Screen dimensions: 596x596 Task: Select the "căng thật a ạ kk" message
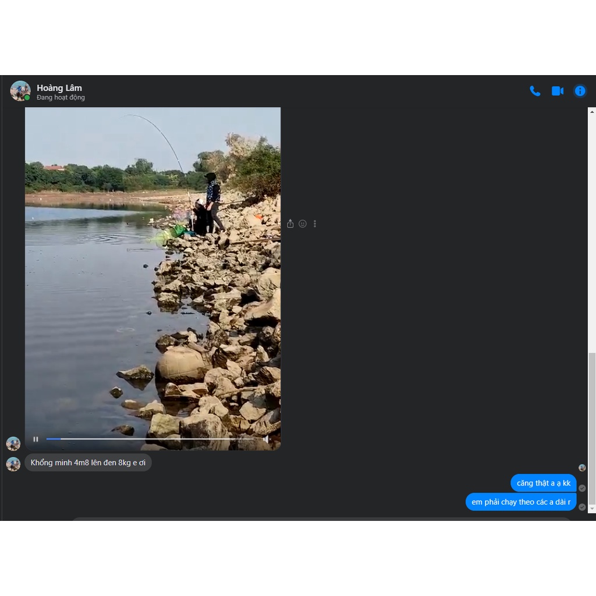tap(543, 483)
